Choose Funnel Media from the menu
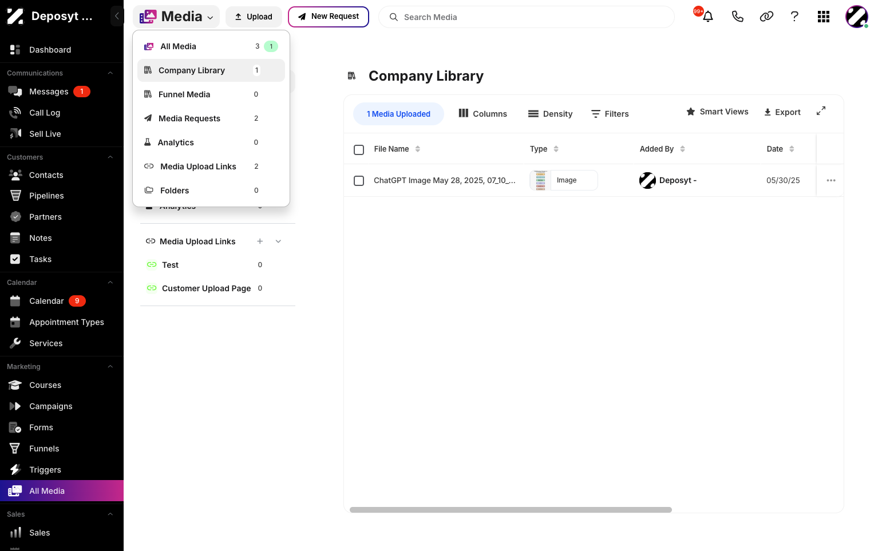This screenshot has width=882, height=551. pyautogui.click(x=211, y=94)
